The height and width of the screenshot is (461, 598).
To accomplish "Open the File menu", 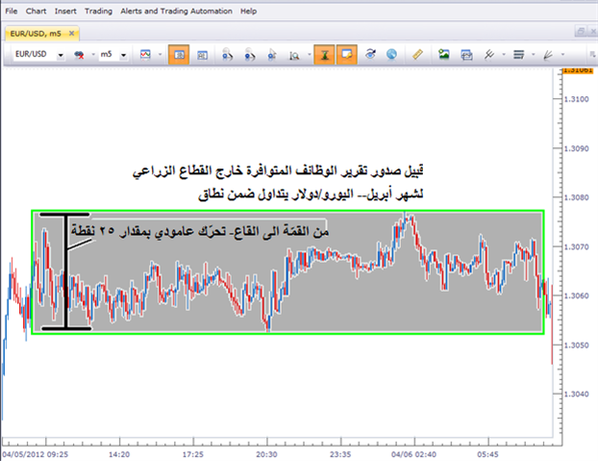I will tap(12, 11).
